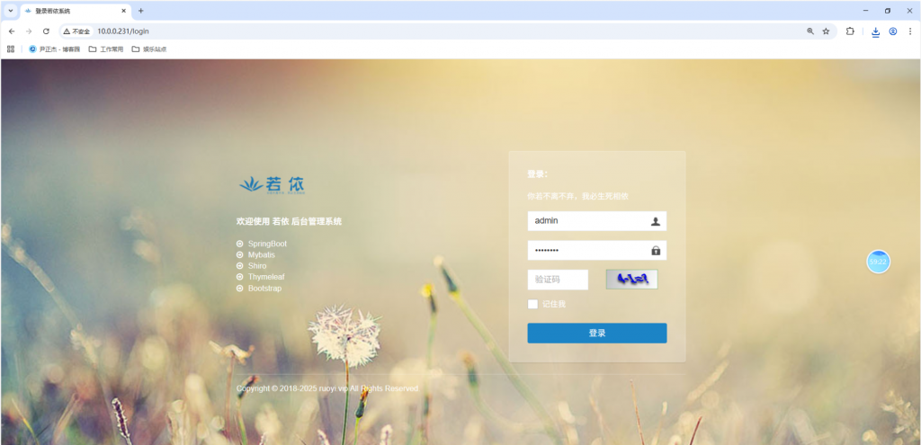Click the 不安全 security warning chip
Screen dimensions: 921x445
pos(76,31)
